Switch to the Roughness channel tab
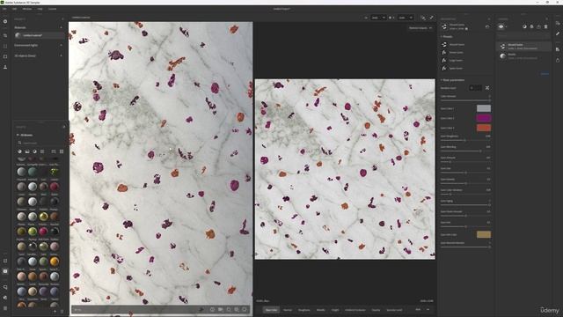Screen dimensions: 563x317 coord(303,310)
